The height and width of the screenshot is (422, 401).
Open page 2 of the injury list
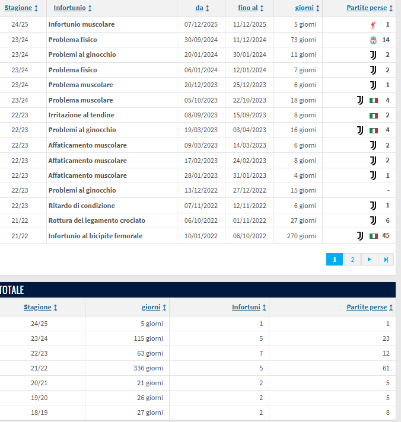[352, 260]
